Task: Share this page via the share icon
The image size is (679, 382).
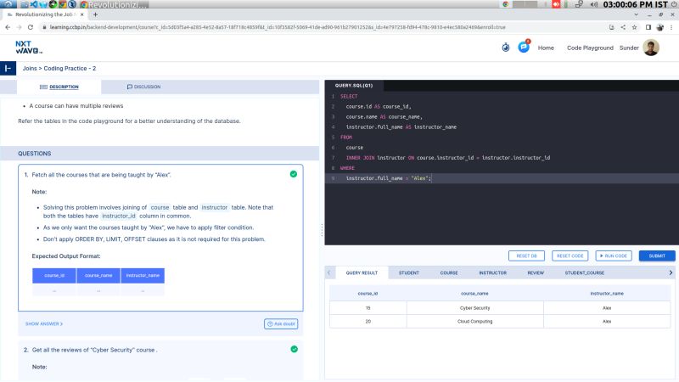Action: click(x=623, y=27)
